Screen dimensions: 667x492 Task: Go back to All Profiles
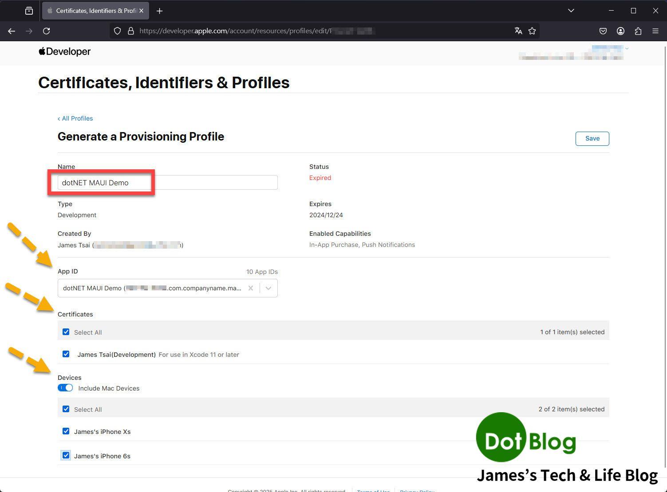pos(75,118)
